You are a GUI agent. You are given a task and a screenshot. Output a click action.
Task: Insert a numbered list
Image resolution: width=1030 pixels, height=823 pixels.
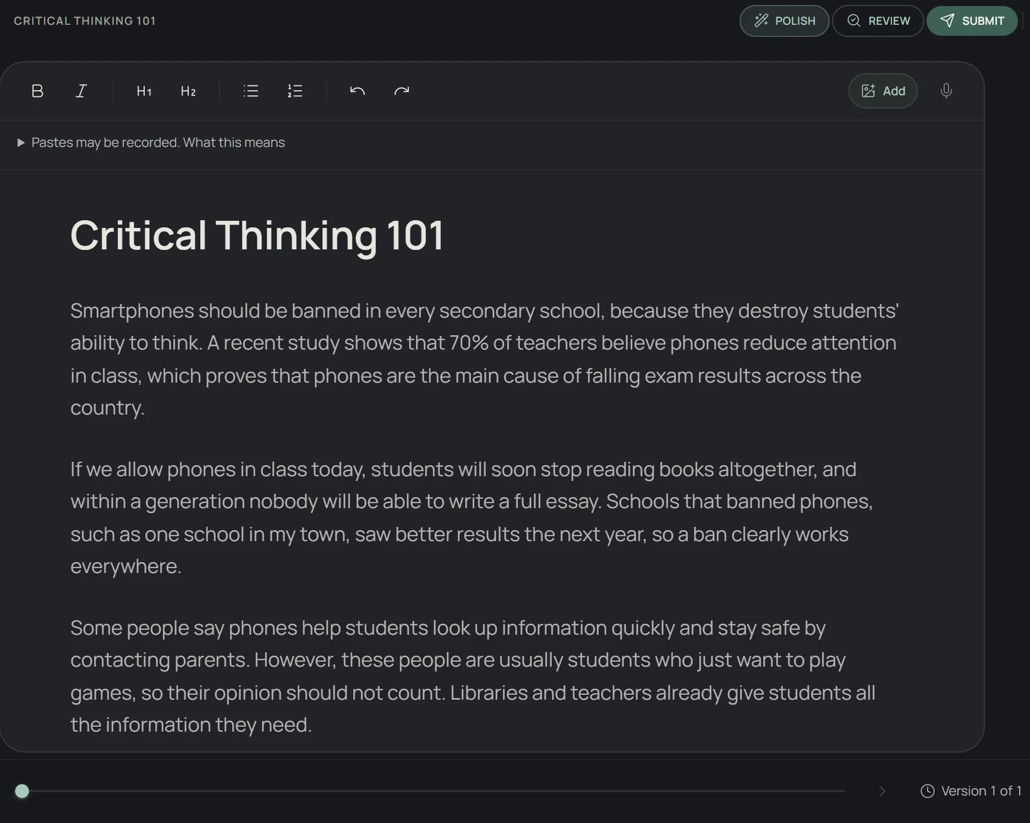pyautogui.click(x=295, y=91)
